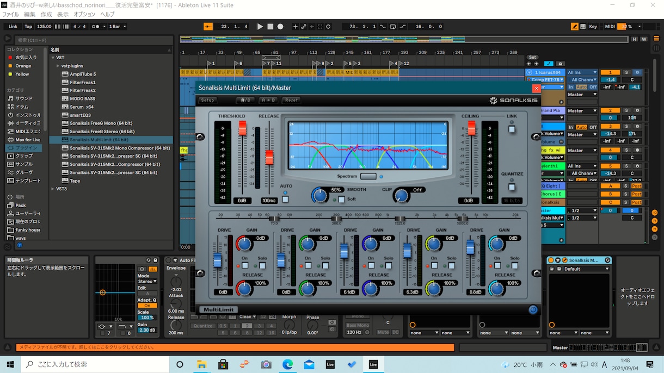Open the ヘルプ menu

point(107,14)
